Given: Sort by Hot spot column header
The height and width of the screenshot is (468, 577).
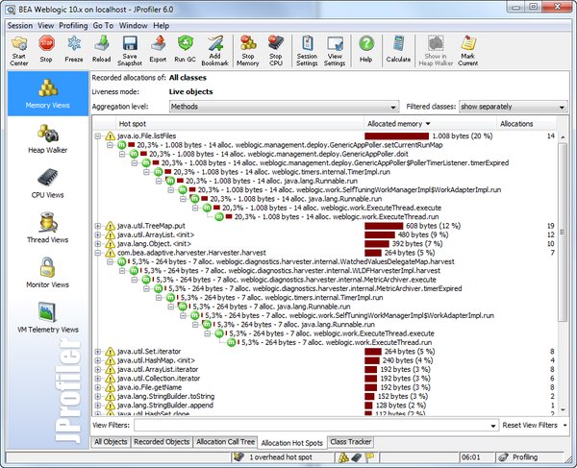Looking at the screenshot, I should coord(239,124).
